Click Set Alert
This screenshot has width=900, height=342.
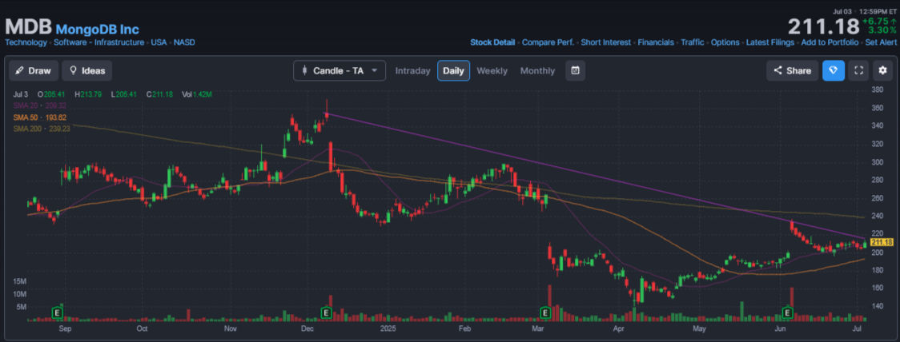click(881, 42)
